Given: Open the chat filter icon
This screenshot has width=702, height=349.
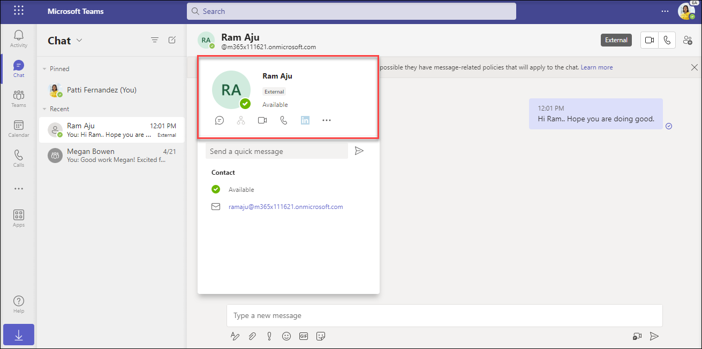Looking at the screenshot, I should click(x=155, y=40).
